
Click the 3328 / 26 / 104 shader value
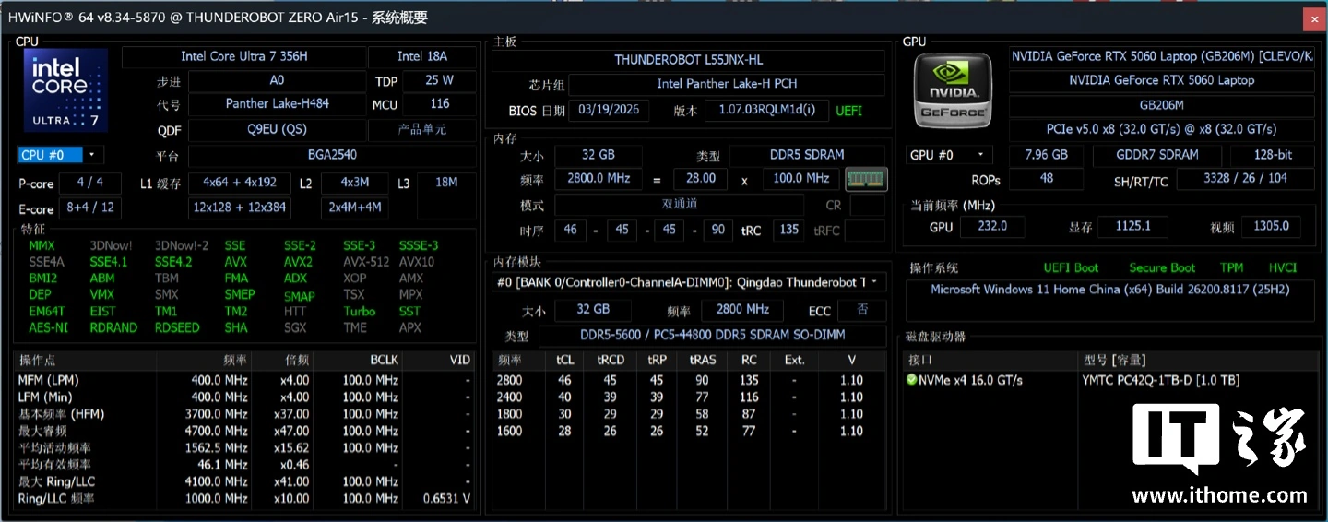1245,178
